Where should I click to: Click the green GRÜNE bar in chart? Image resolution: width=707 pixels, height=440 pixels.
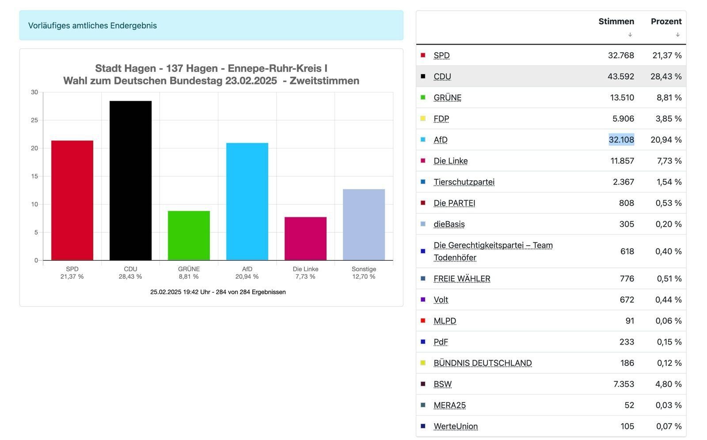(x=189, y=235)
